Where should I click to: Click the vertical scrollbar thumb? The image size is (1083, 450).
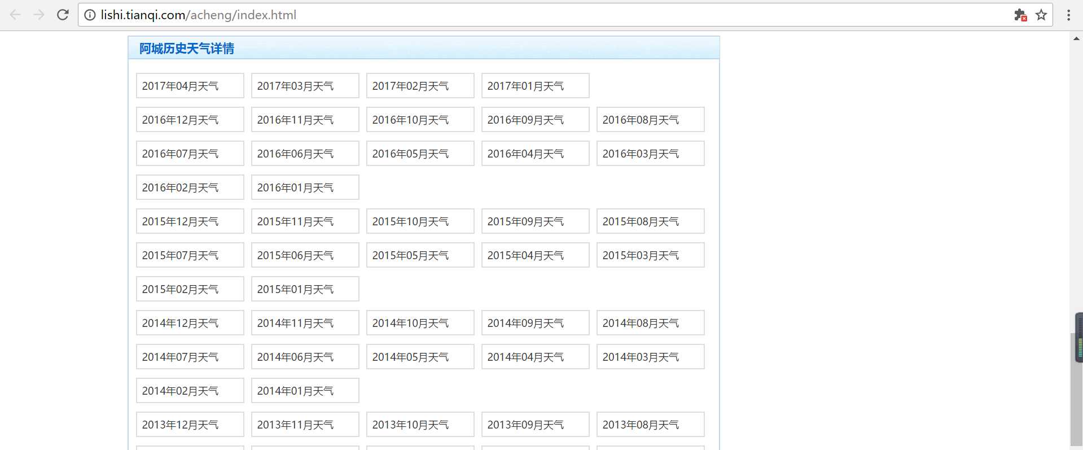tap(1076, 390)
